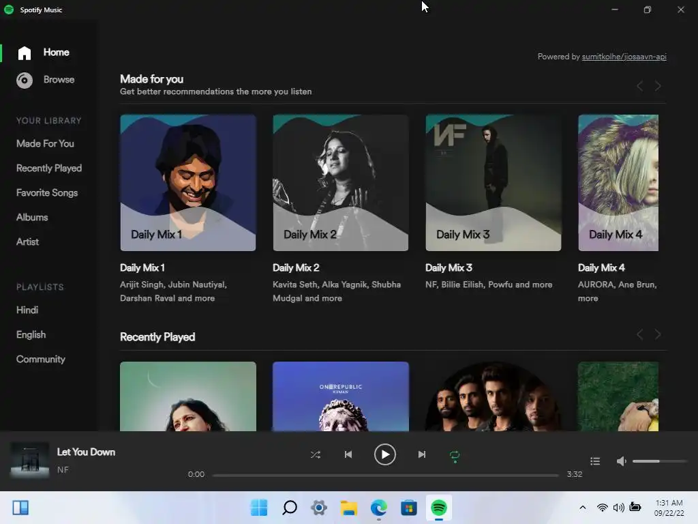The image size is (698, 524).
Task: Open the green textured recently played cover
Action: coord(618,396)
